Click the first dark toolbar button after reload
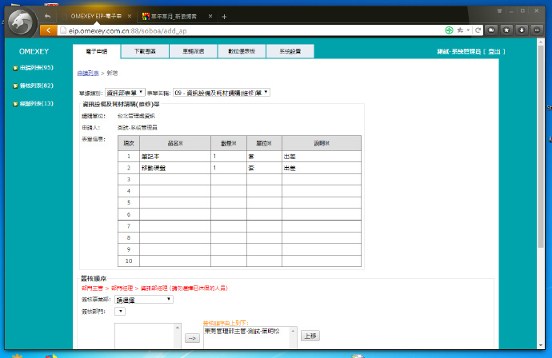Screen dimensions: 552x358 [491, 30]
